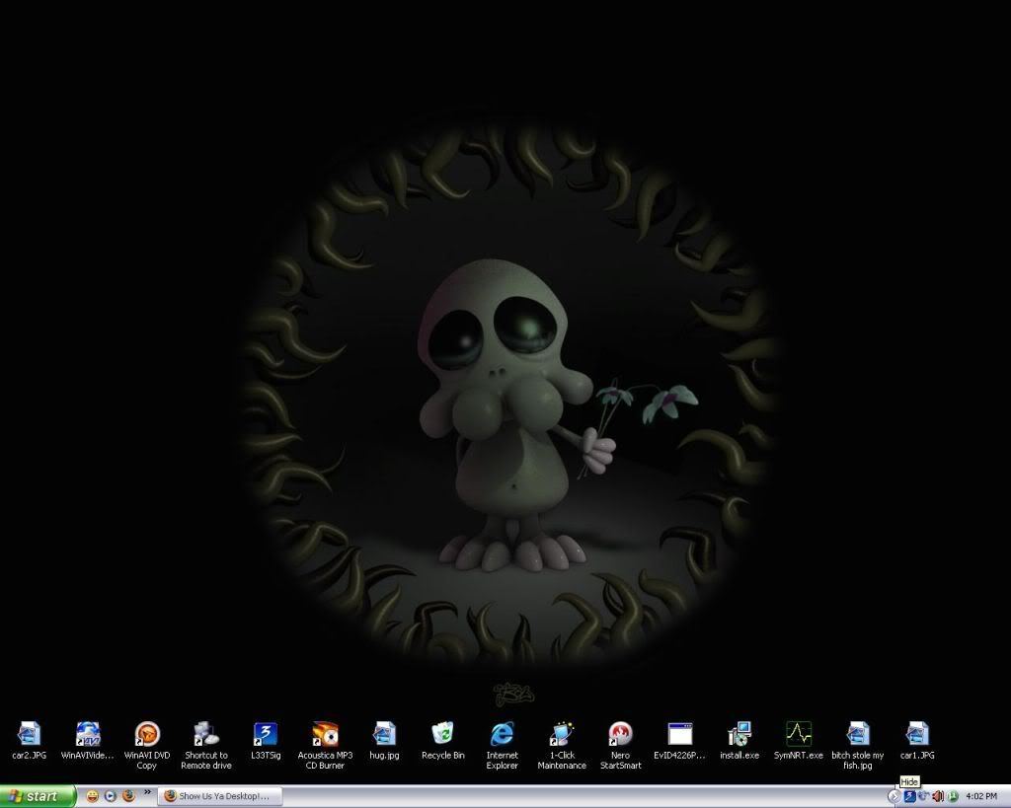Screen dimensions: 1011x808
Task: Open the Start menu
Action: point(38,796)
